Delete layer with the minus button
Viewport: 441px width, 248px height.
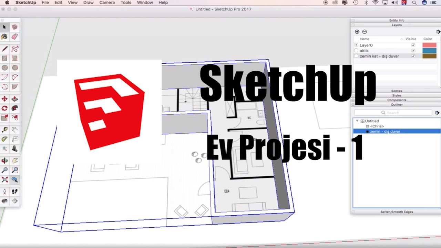(365, 32)
